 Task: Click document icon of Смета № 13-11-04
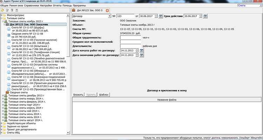point(9,85)
